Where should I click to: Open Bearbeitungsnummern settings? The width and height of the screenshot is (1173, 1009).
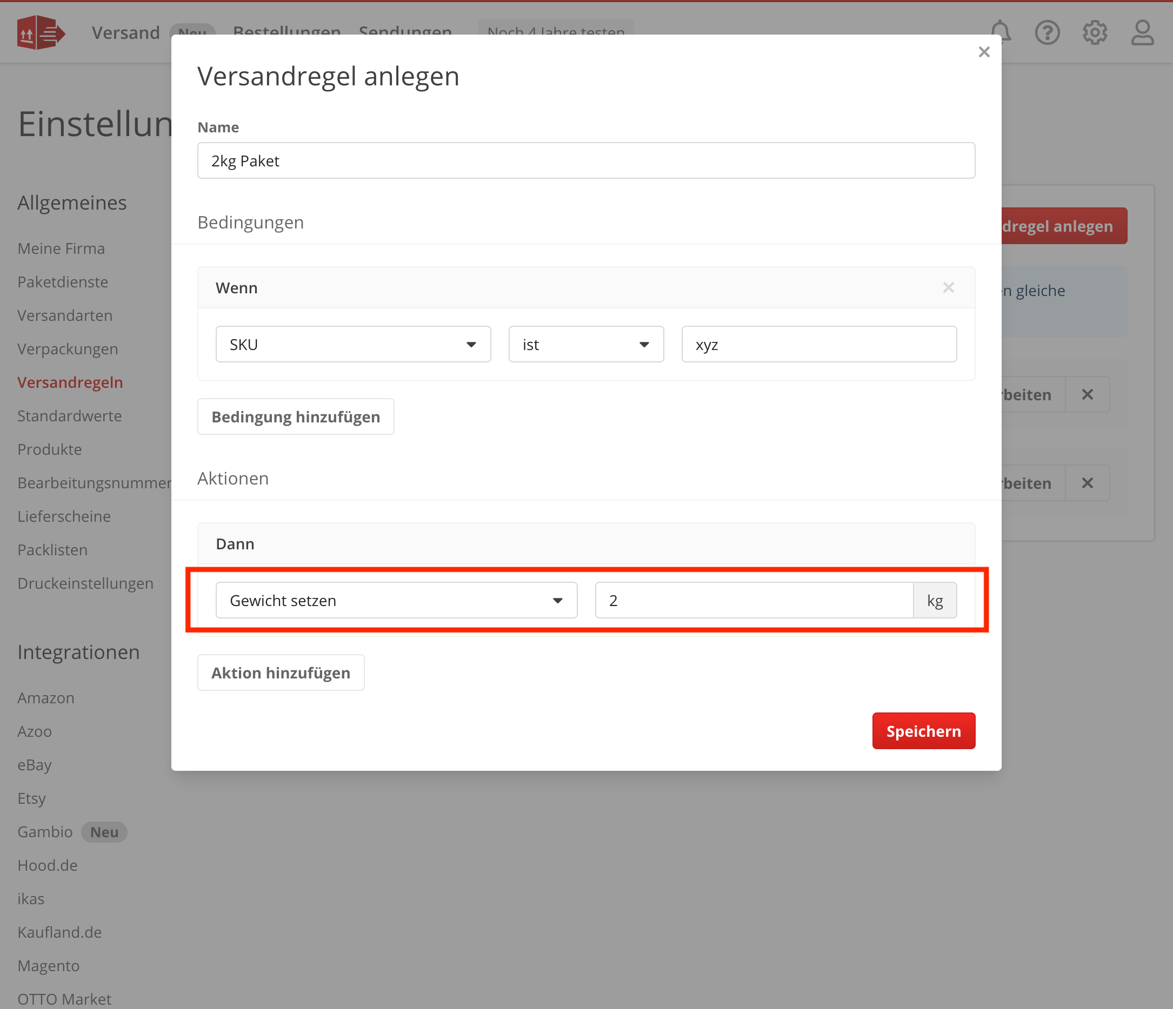(x=94, y=482)
